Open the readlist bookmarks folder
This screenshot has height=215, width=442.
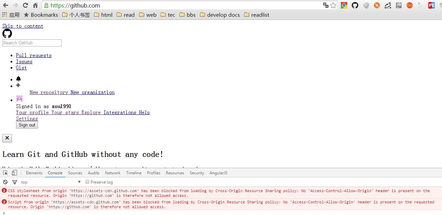tap(257, 15)
